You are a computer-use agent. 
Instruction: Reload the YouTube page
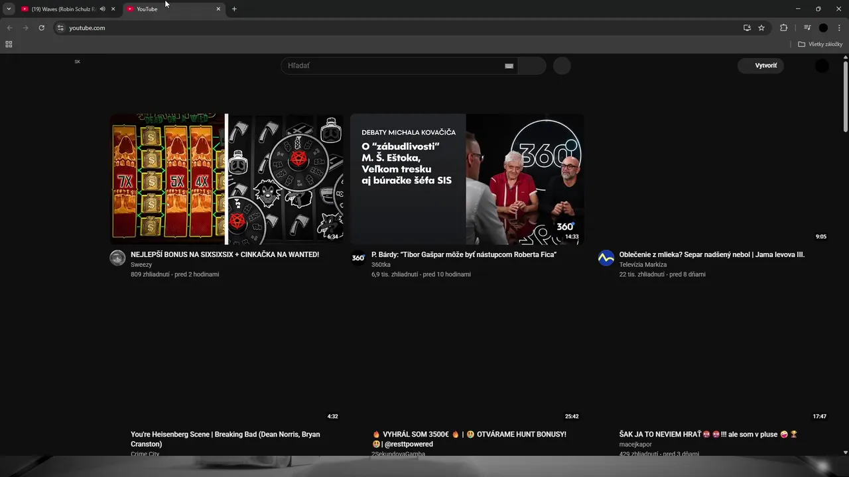(41, 28)
